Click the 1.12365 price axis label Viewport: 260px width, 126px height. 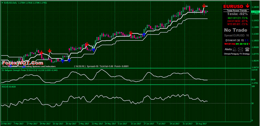pos(255,34)
